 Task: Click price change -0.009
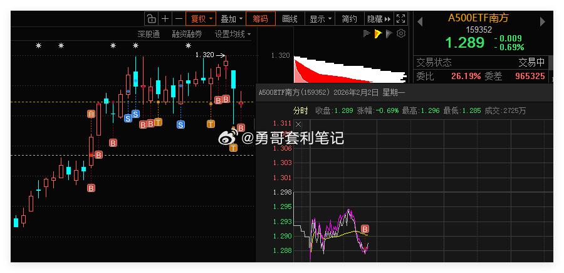point(508,38)
